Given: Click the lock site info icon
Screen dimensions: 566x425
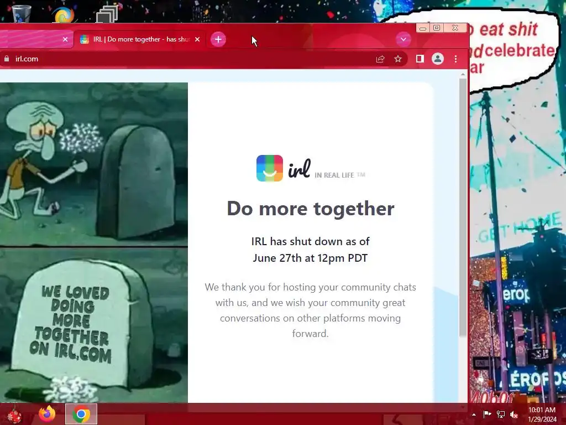Looking at the screenshot, I should point(7,59).
